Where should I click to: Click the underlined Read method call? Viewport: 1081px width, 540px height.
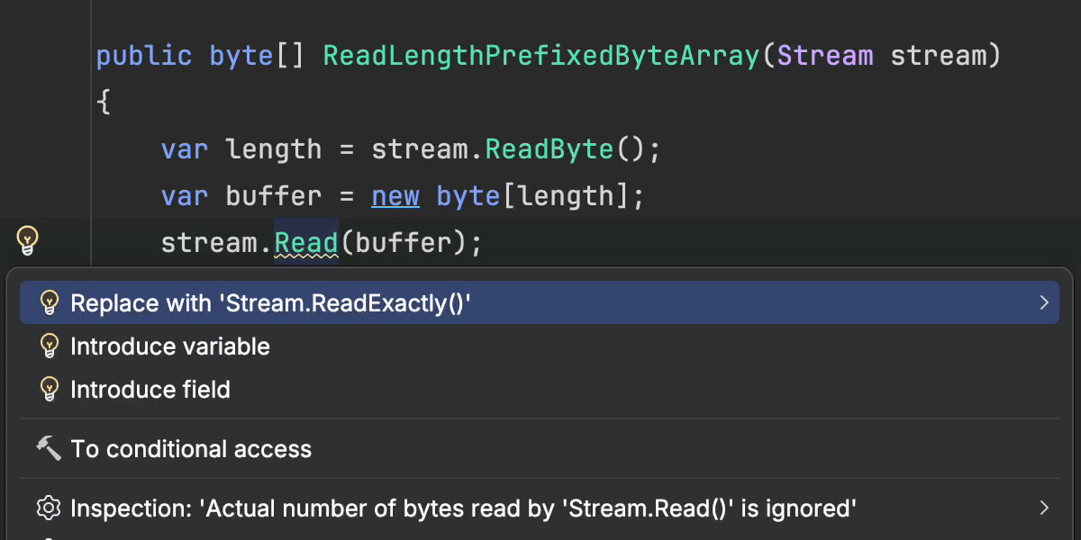(306, 243)
